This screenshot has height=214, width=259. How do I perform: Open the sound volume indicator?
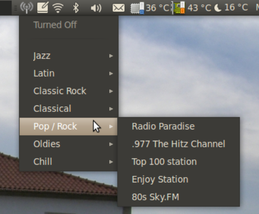tap(96, 8)
